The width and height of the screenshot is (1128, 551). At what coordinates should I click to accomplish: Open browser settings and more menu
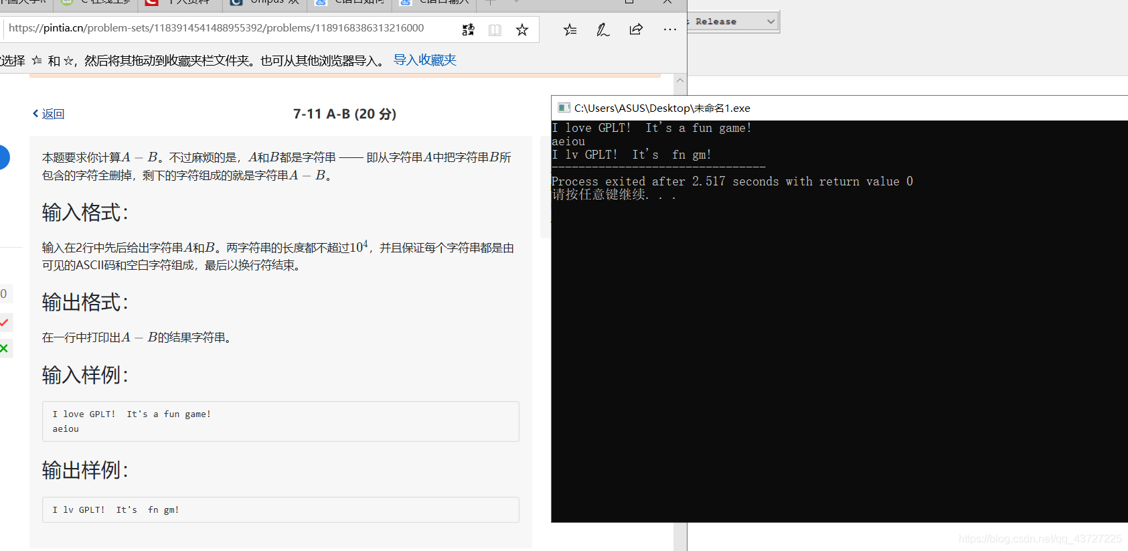point(669,29)
